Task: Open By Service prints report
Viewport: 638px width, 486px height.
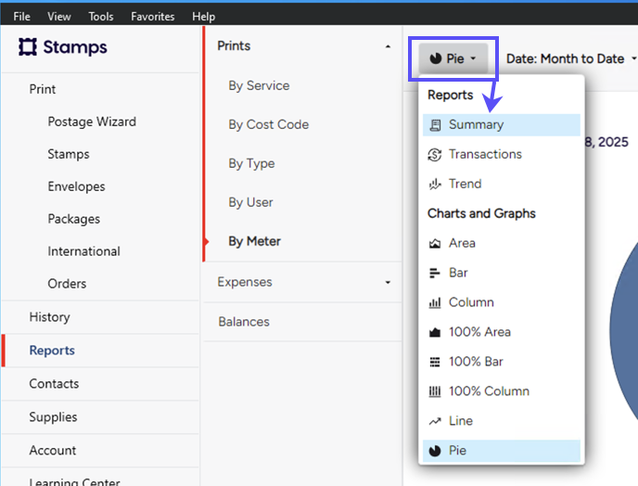Action: click(259, 86)
